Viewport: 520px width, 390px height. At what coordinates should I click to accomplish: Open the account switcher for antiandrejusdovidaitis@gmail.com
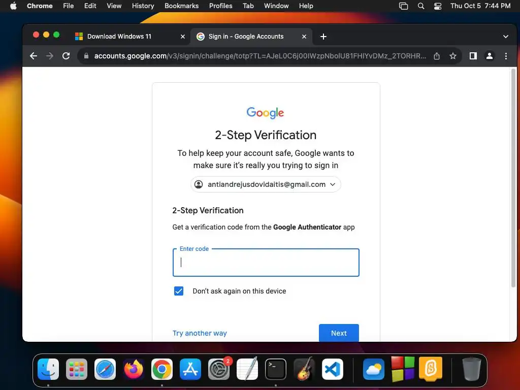[x=266, y=184]
